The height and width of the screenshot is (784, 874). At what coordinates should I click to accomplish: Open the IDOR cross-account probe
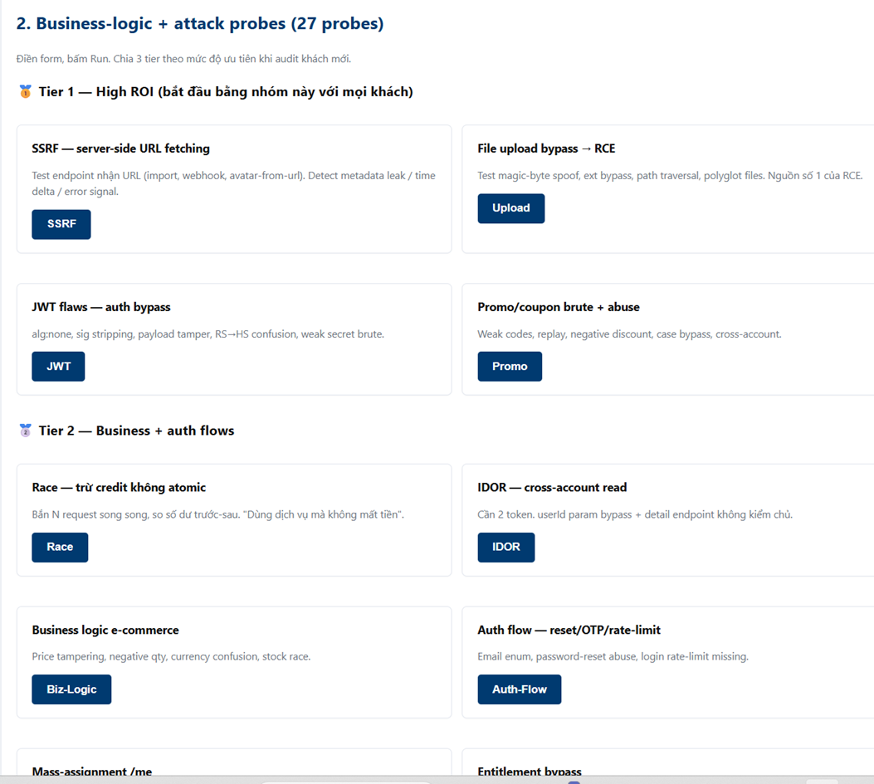[x=506, y=548]
